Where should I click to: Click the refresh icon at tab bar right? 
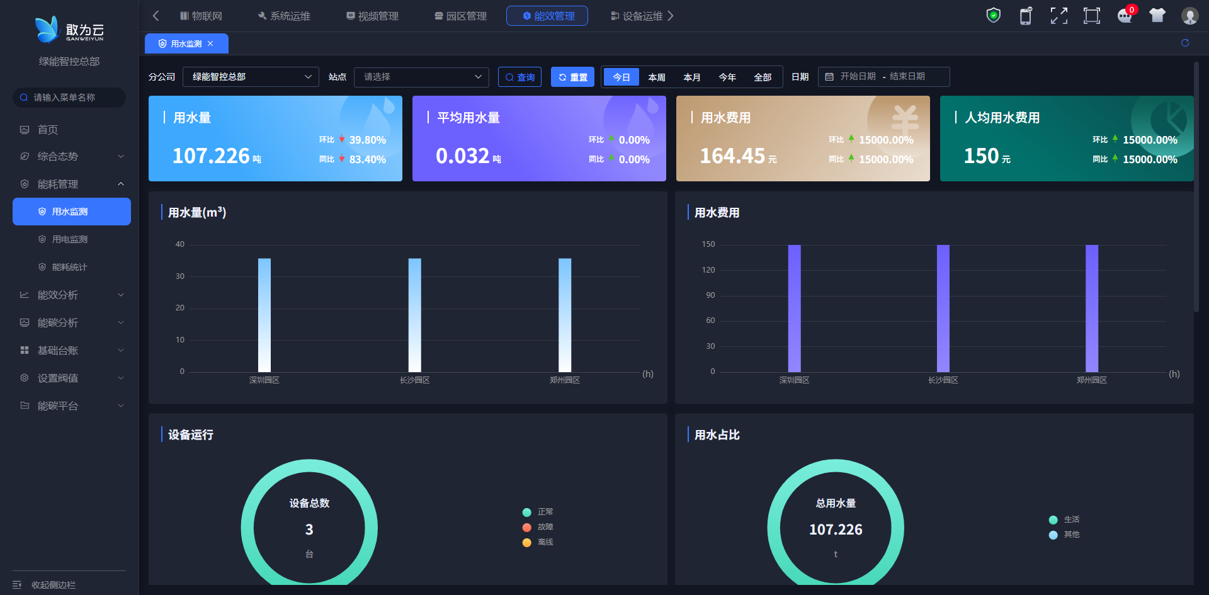coord(1185,43)
